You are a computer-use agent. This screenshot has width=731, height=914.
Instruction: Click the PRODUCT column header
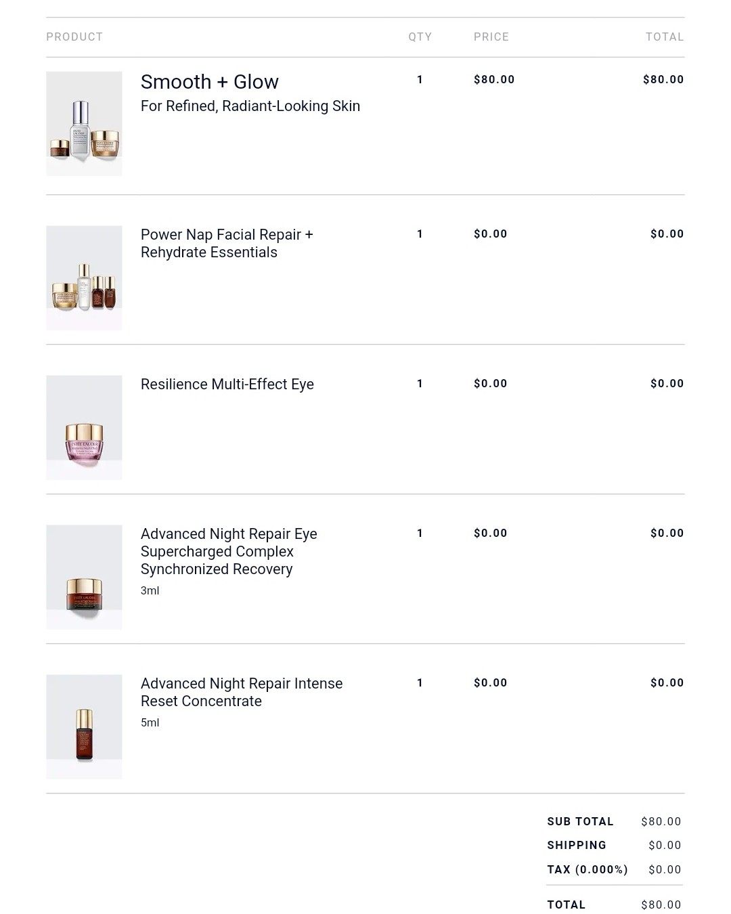(x=74, y=37)
